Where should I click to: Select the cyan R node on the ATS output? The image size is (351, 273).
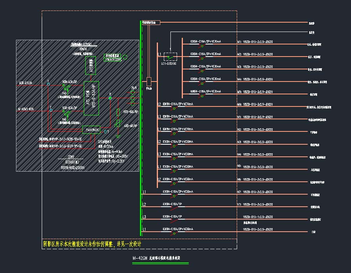click(110, 98)
